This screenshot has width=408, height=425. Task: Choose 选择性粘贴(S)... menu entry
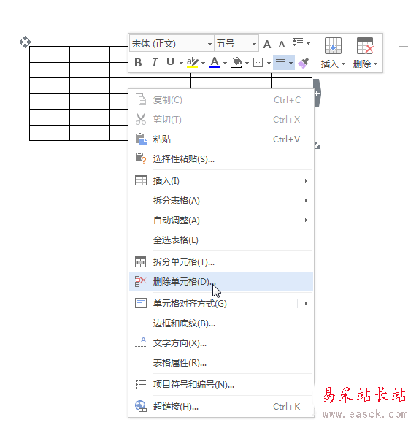[x=221, y=159]
